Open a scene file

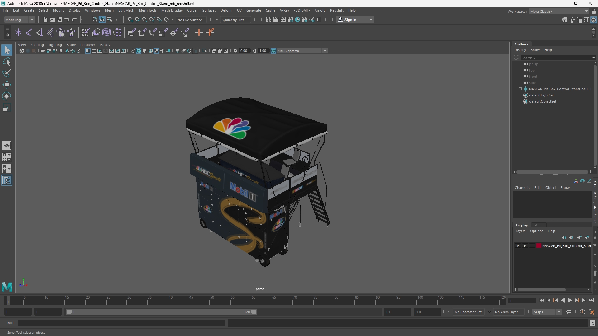[x=52, y=20]
